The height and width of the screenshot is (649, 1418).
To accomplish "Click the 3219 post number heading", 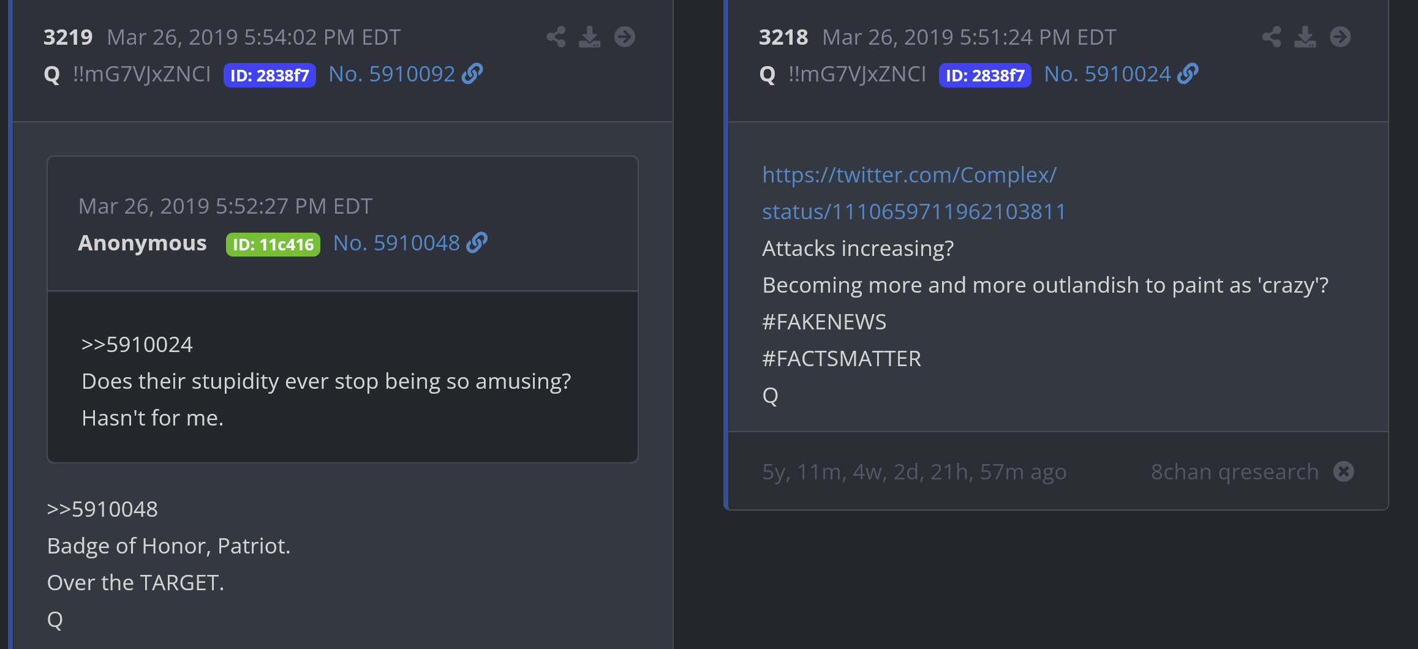I will coord(68,37).
